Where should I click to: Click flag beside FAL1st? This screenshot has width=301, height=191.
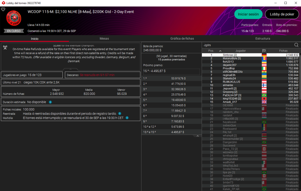click(x=264, y=132)
